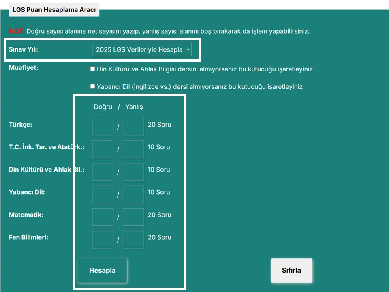Image resolution: width=389 pixels, height=292 pixels.
Task: Select the LGS Puan Hesaplama Aracı tab
Action: [54, 10]
